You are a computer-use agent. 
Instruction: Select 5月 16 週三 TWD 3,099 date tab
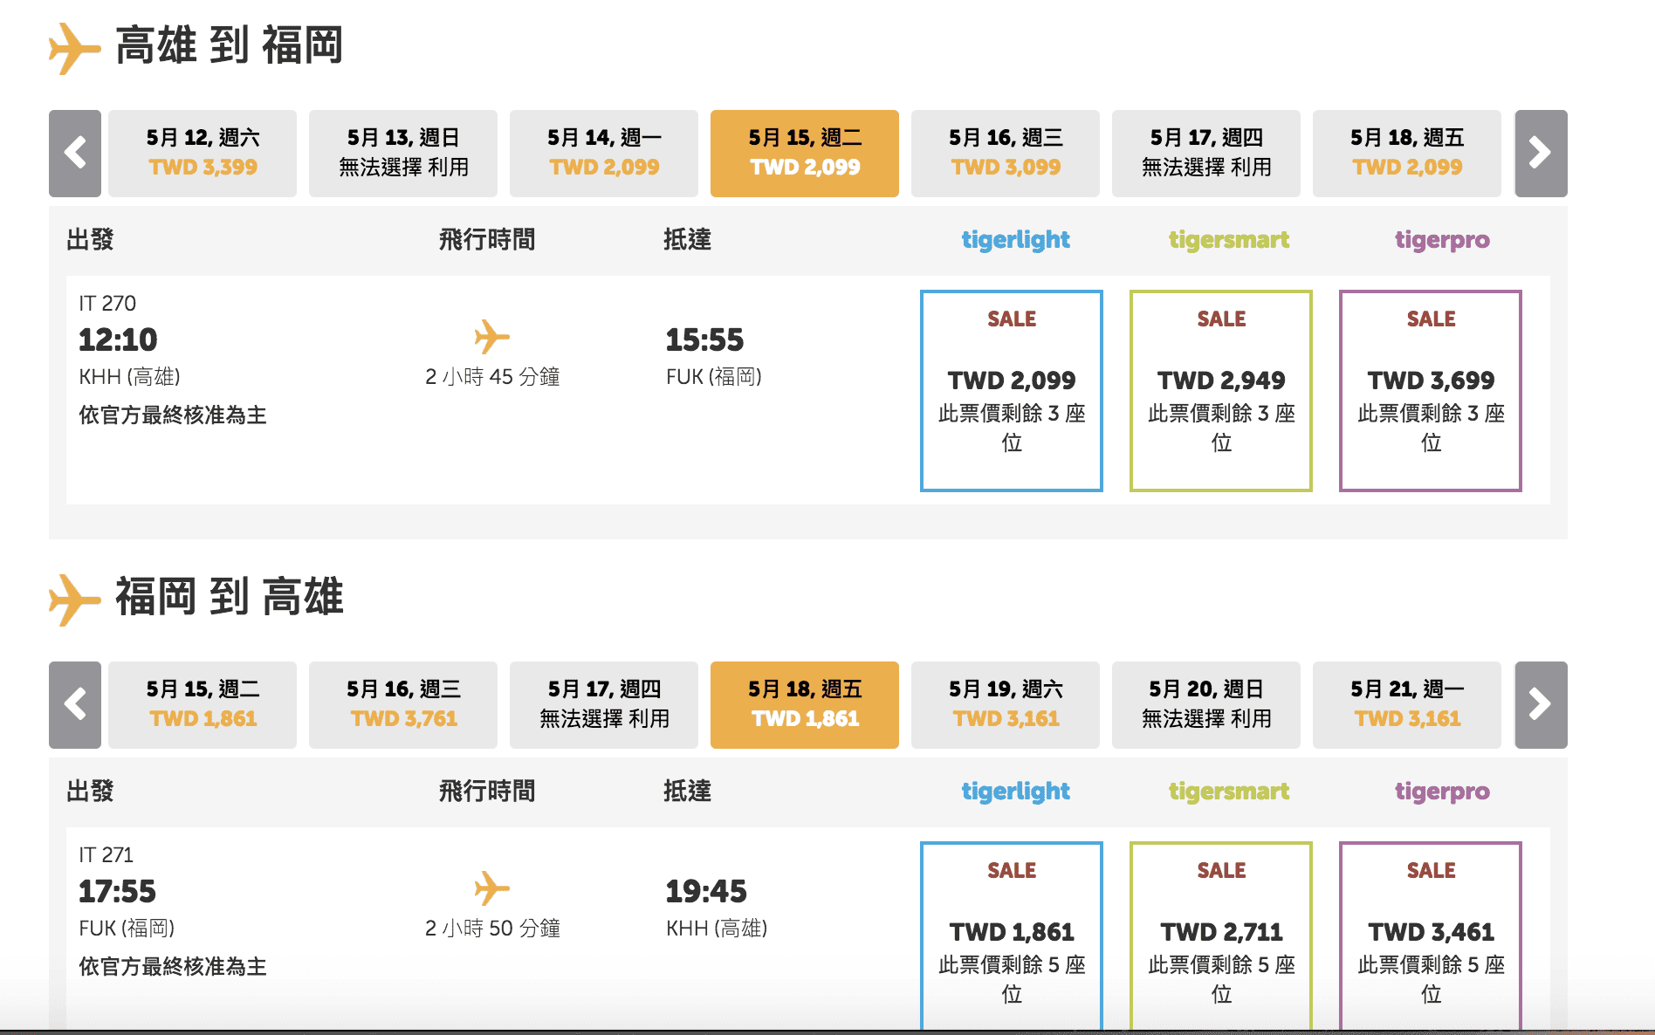pos(1006,154)
